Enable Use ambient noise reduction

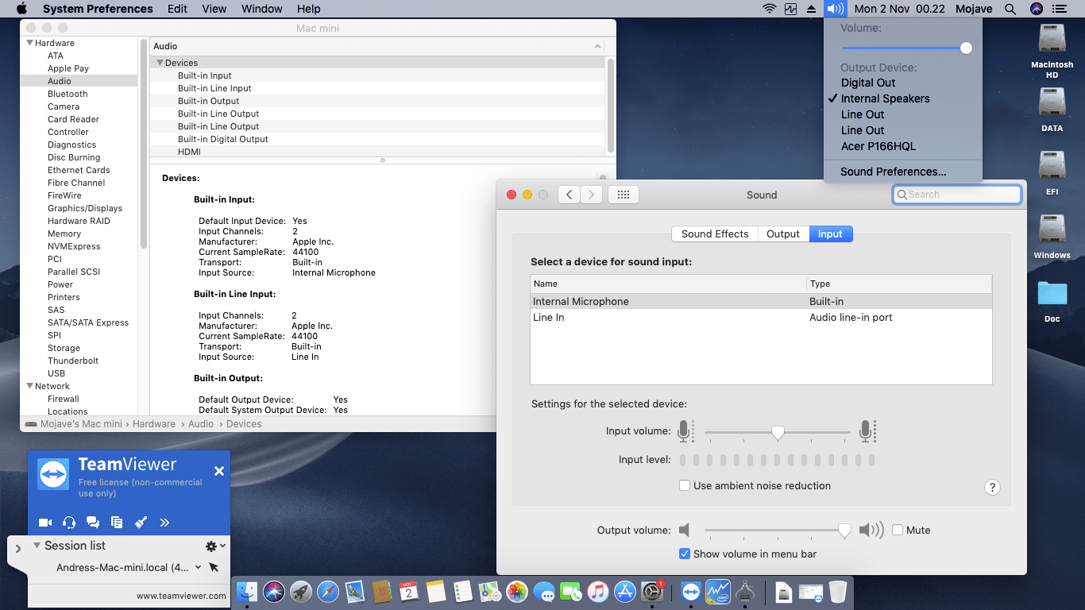pos(685,485)
